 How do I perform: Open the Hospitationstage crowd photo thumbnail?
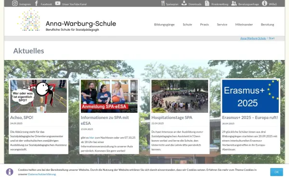point(180,96)
